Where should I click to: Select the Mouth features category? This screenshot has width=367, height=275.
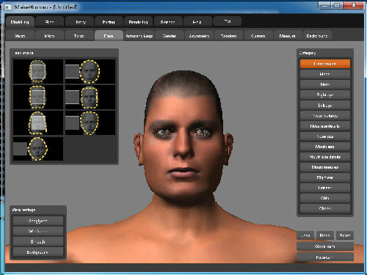(325, 167)
